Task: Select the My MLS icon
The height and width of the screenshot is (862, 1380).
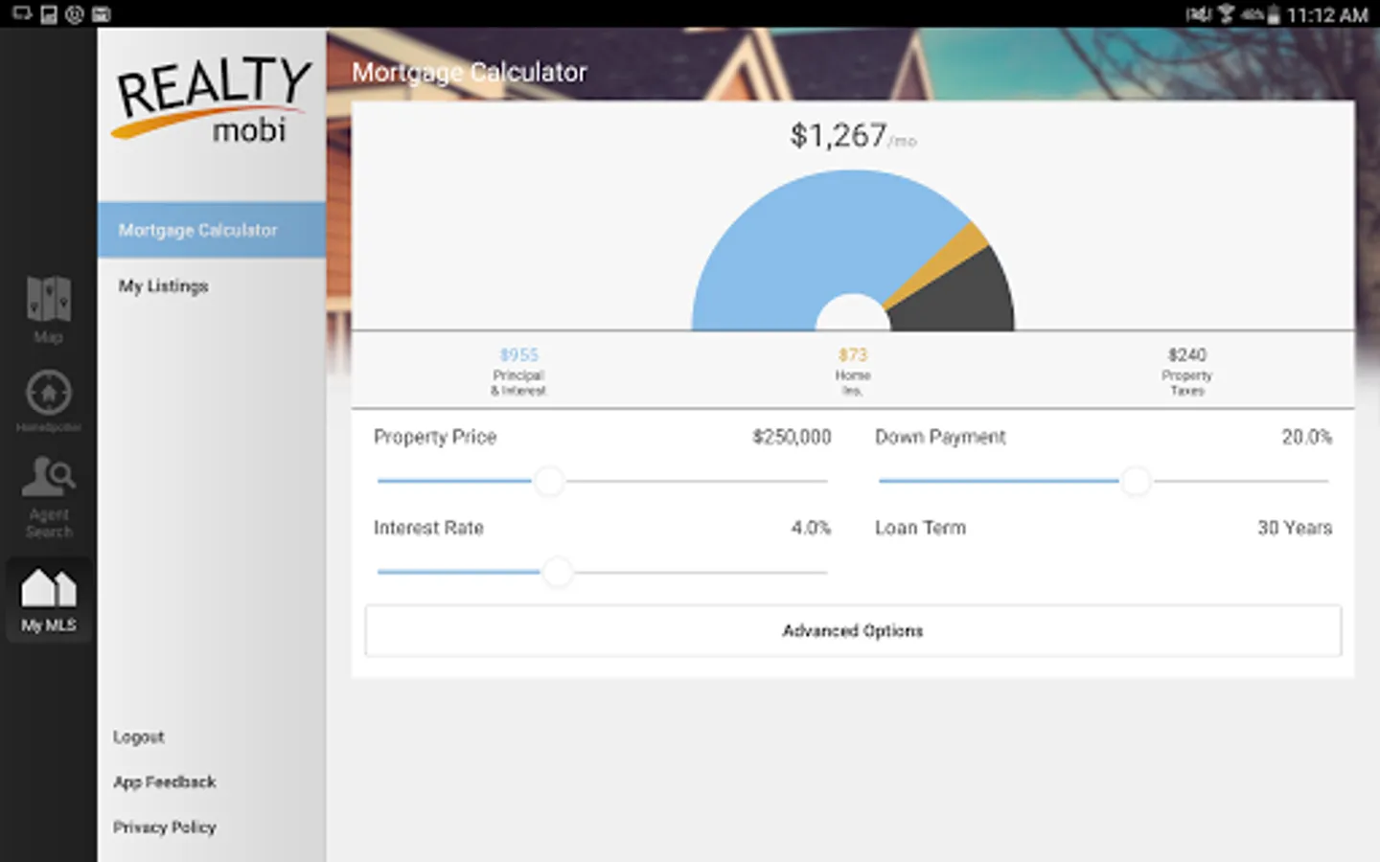Action: click(48, 601)
